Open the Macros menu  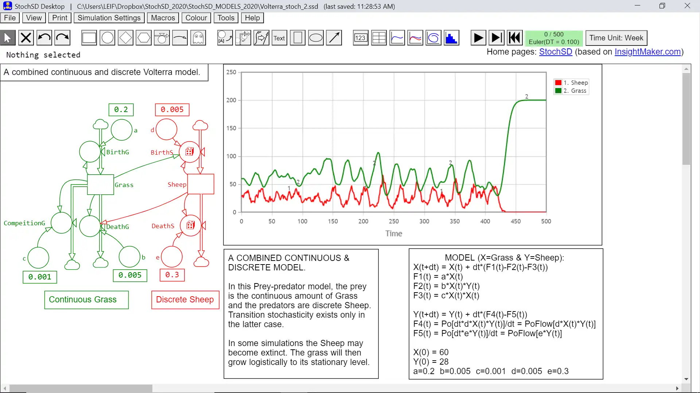pyautogui.click(x=163, y=18)
